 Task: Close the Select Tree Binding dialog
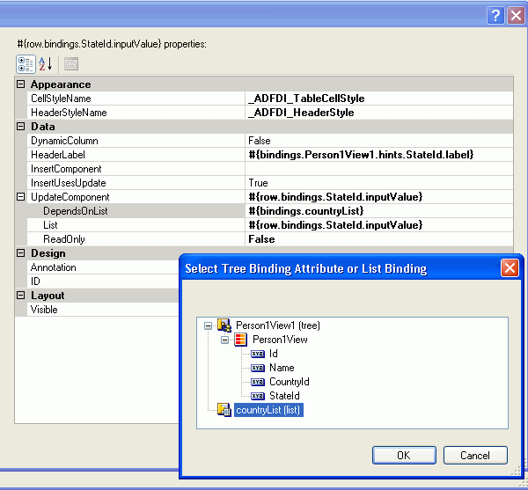tap(510, 268)
